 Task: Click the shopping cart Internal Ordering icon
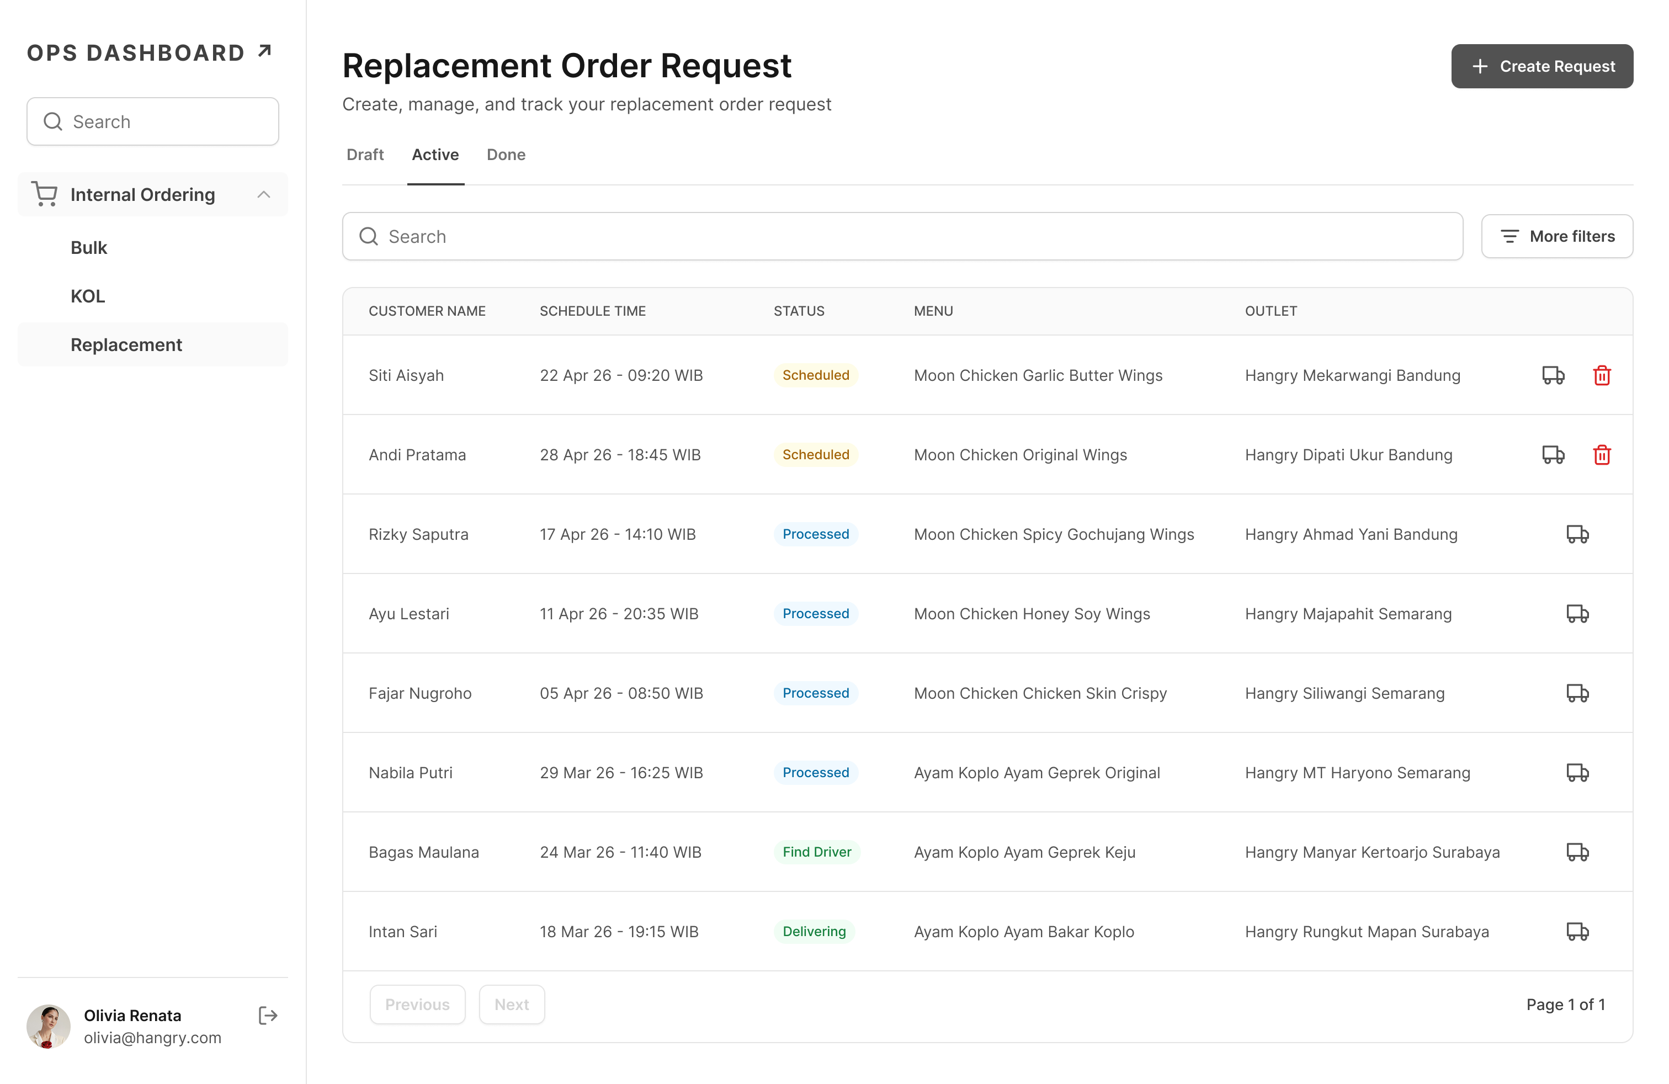[45, 194]
